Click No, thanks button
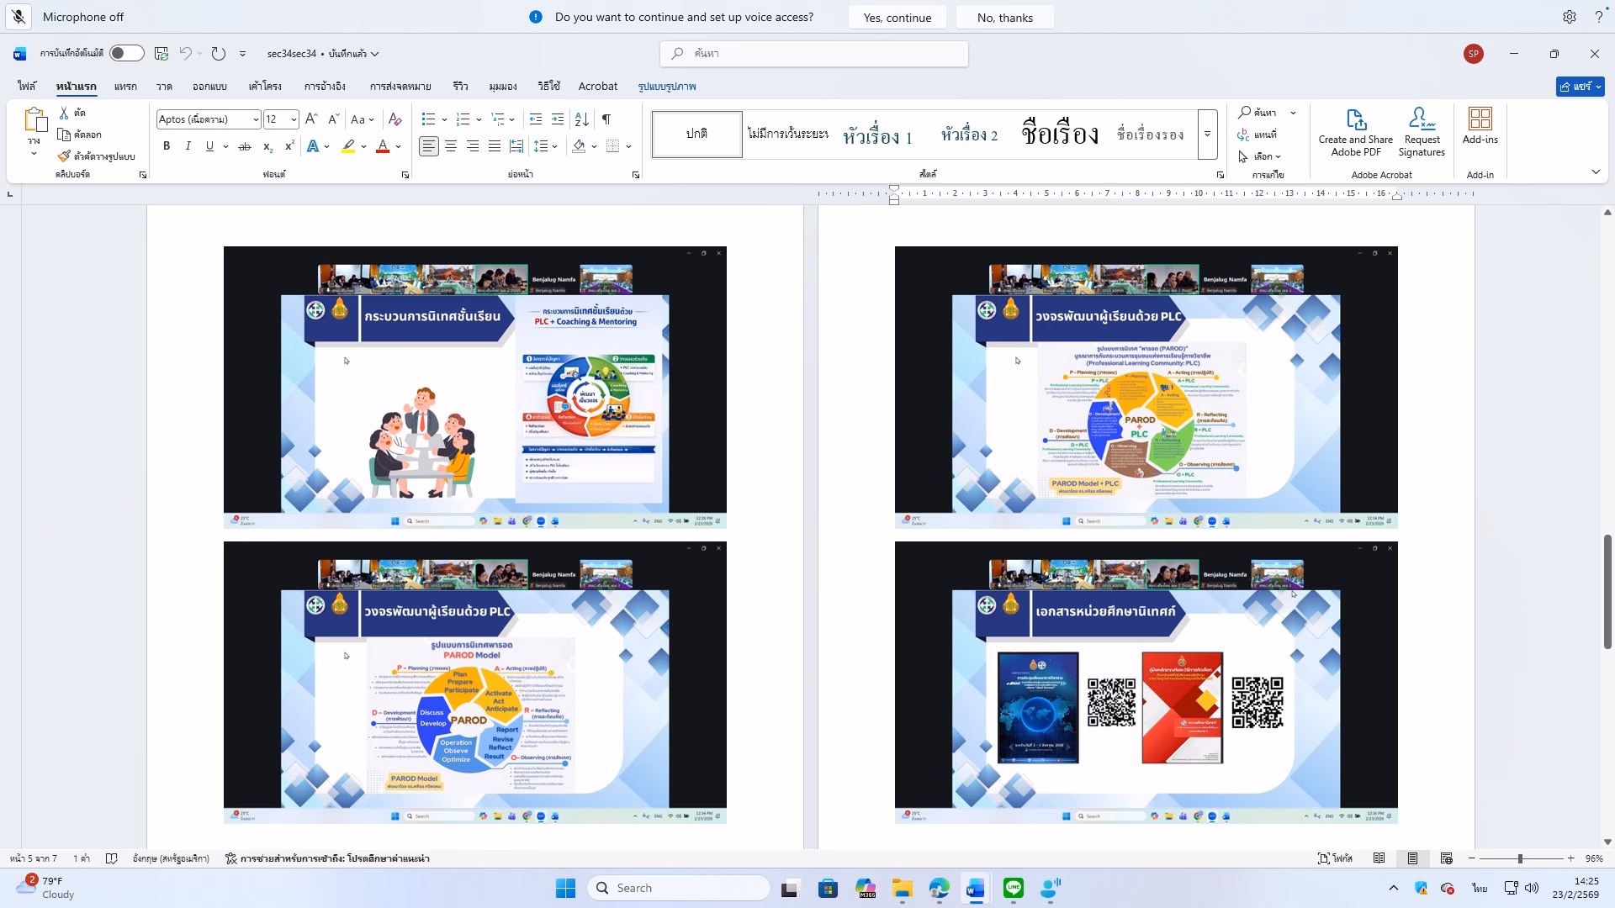 pyautogui.click(x=1004, y=18)
